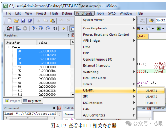Expand the analysis windows dropdown arrow
Viewport: 168px width, 130px height.
pos(142,29)
